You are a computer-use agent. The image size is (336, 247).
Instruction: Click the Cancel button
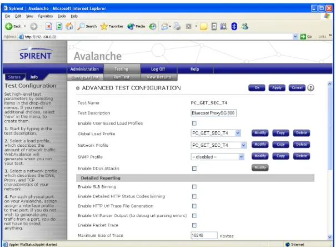click(297, 88)
